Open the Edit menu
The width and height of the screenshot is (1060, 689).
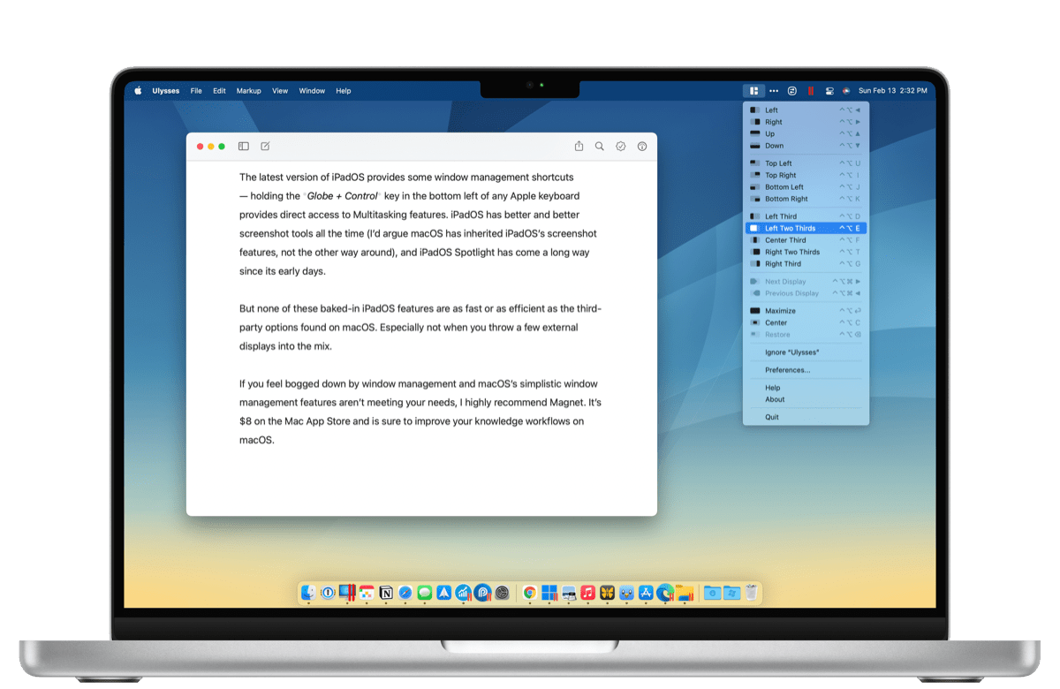(x=219, y=91)
